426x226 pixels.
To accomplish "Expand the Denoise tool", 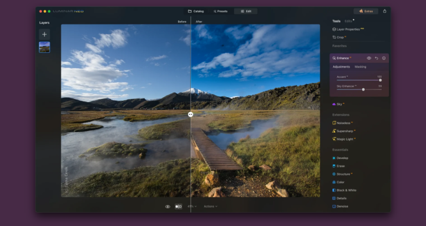I will [x=340, y=207].
